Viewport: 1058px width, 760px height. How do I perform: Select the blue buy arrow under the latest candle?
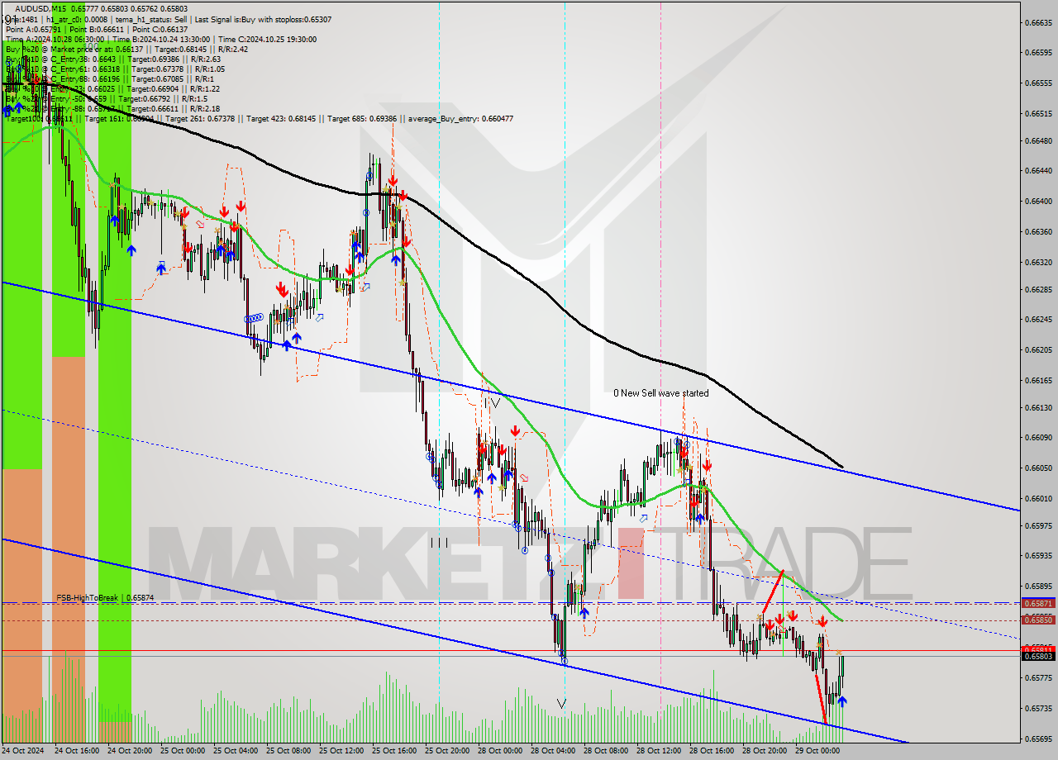(841, 701)
